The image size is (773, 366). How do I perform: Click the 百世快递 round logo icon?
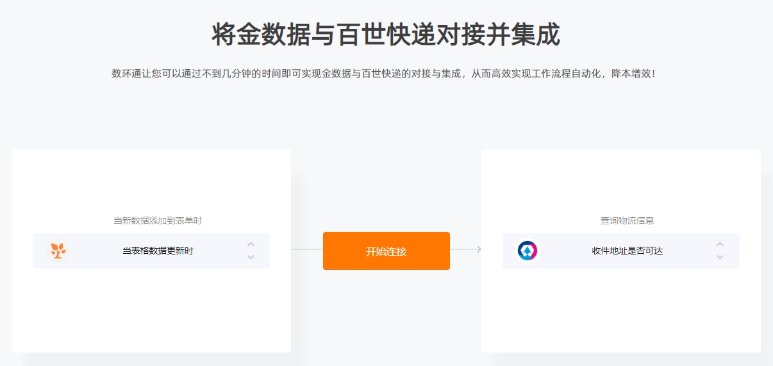pyautogui.click(x=528, y=251)
